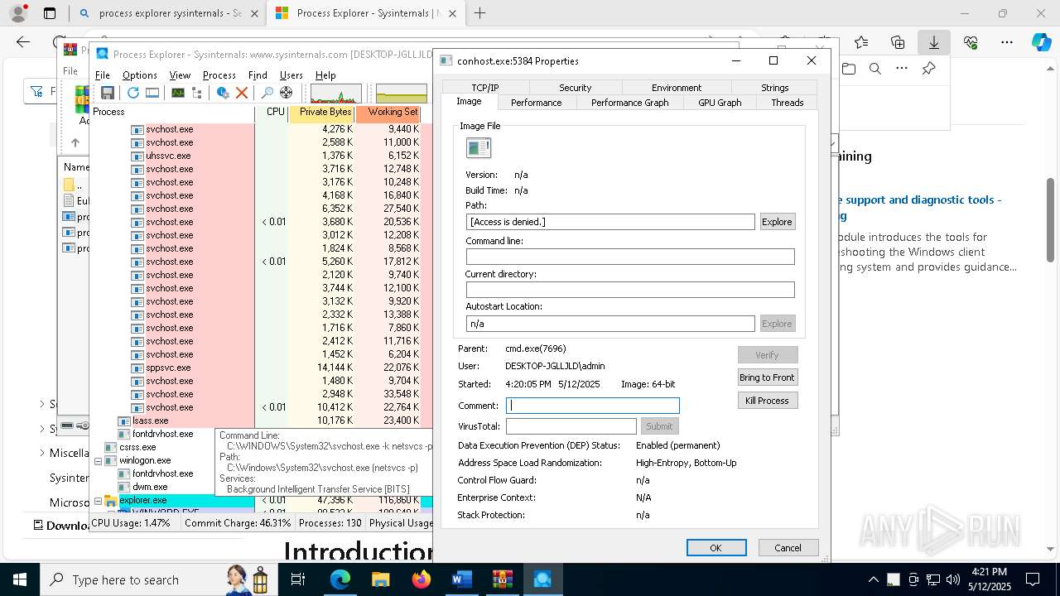This screenshot has height=596, width=1060.
Task: Click the Kill Process button
Action: (767, 401)
